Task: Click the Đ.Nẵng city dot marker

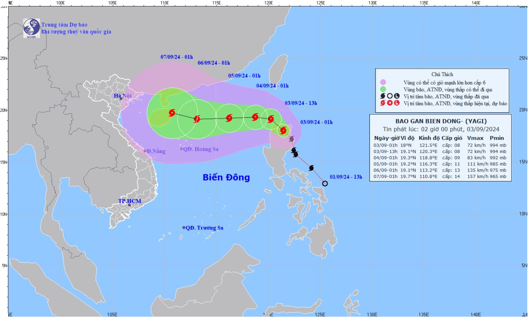Action: pyautogui.click(x=145, y=151)
